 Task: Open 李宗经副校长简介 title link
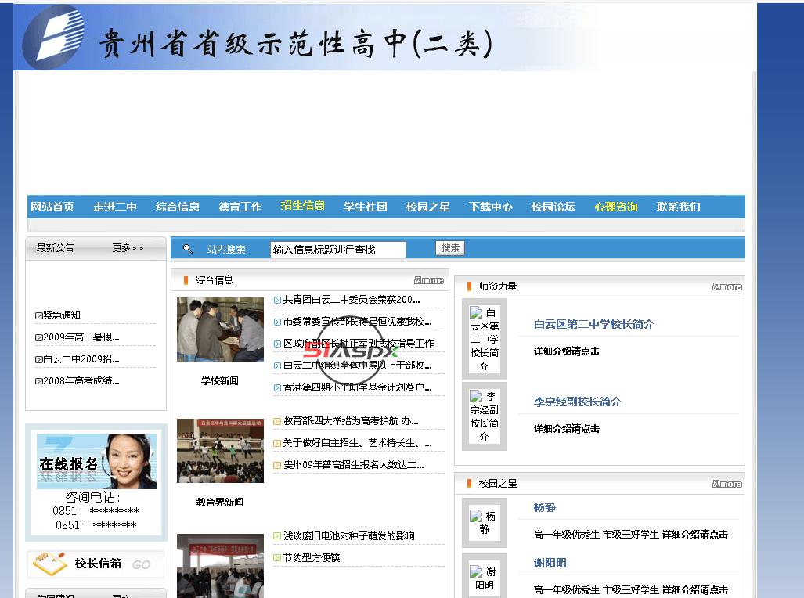(577, 402)
